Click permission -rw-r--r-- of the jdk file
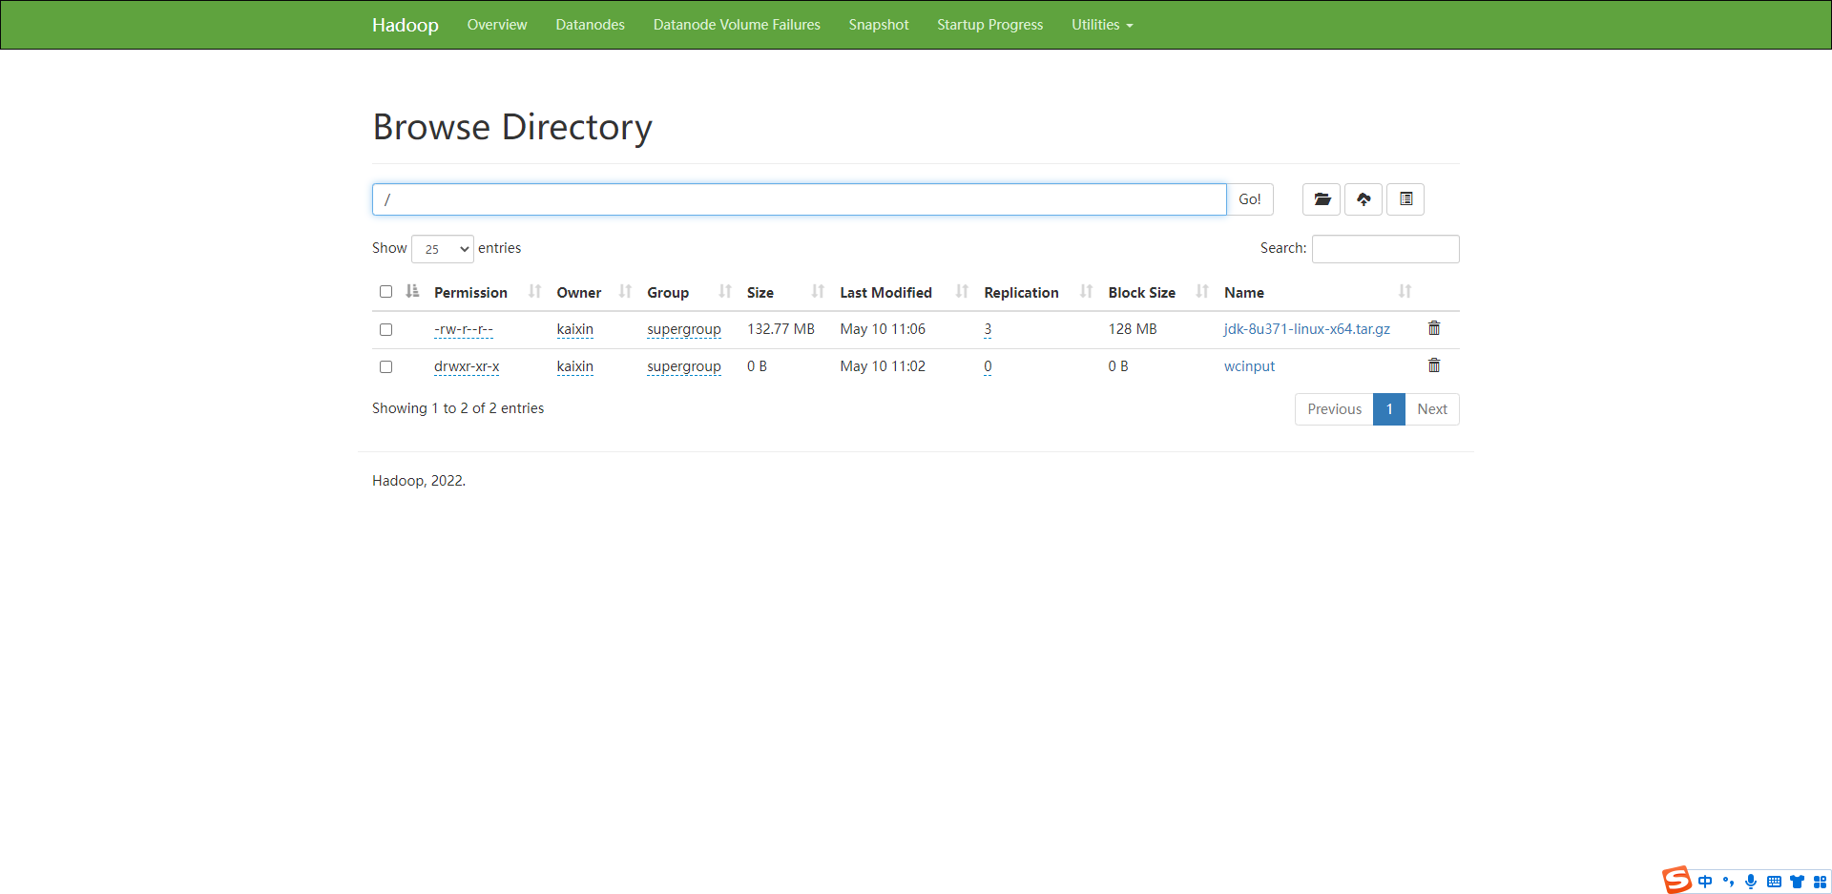 pyautogui.click(x=464, y=329)
